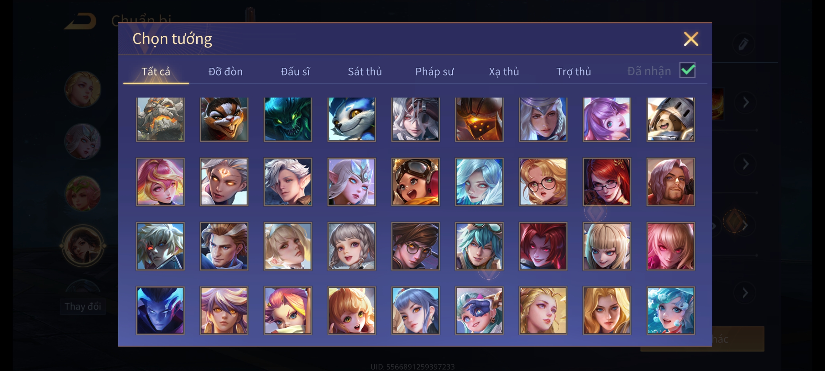Pick the mermaid hero with bubbles
Screen dimensions: 825x371
tap(671, 311)
